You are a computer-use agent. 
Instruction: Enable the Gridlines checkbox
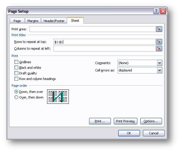(16, 62)
